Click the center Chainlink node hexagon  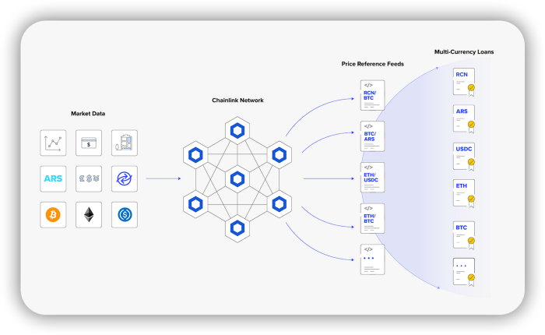[x=237, y=179]
